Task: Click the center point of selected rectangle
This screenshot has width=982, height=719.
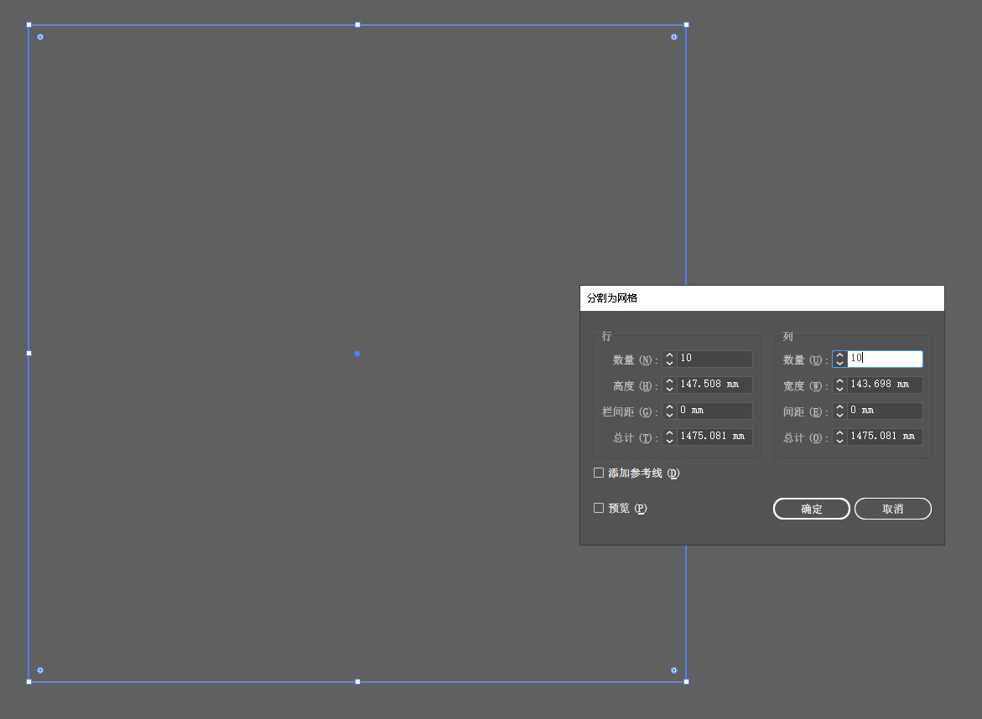Action: (x=357, y=354)
